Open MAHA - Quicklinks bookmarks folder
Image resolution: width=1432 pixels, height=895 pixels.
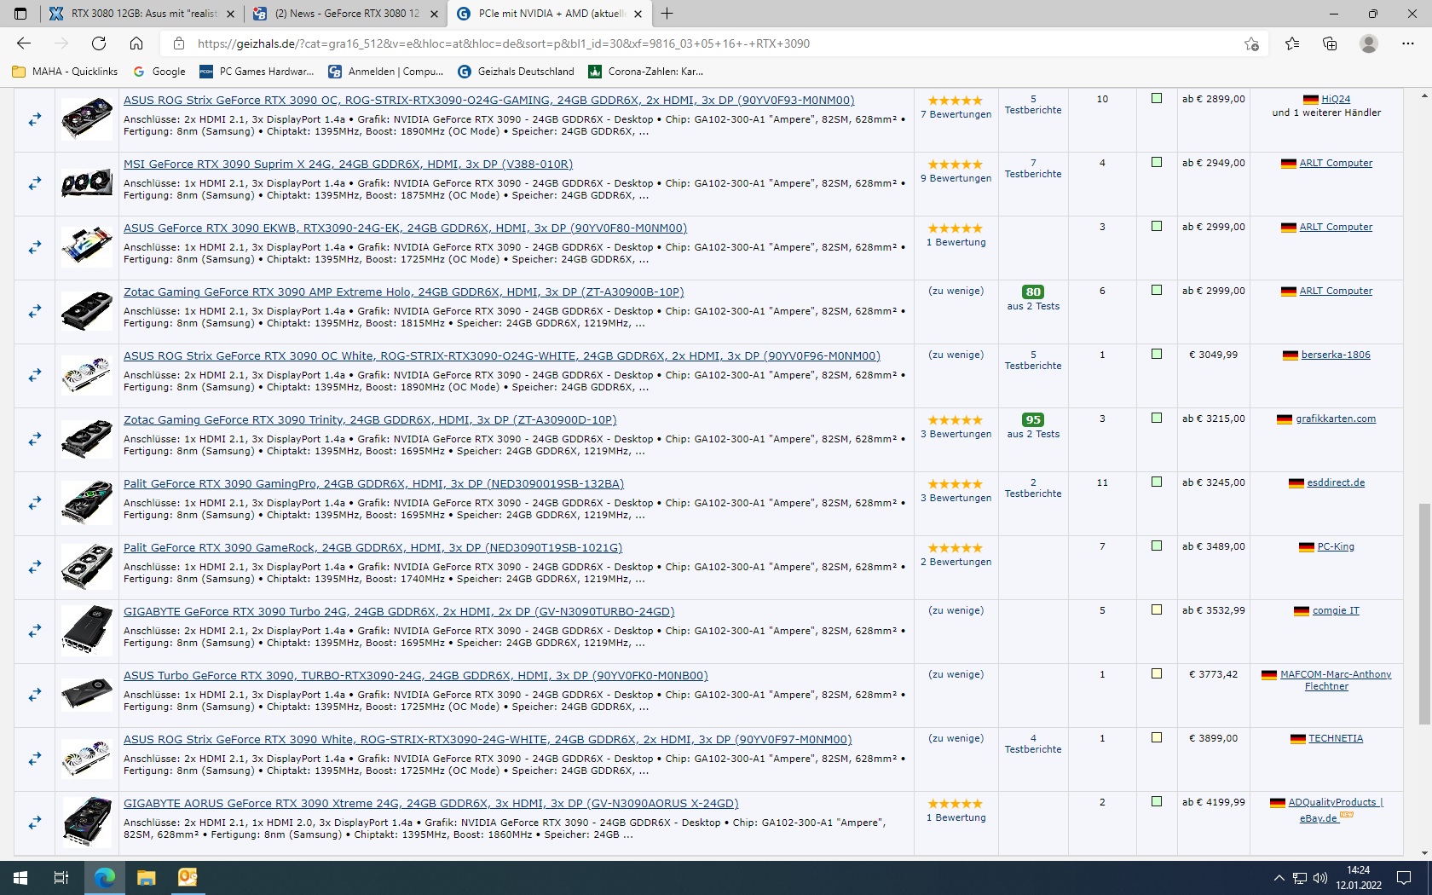65,72
